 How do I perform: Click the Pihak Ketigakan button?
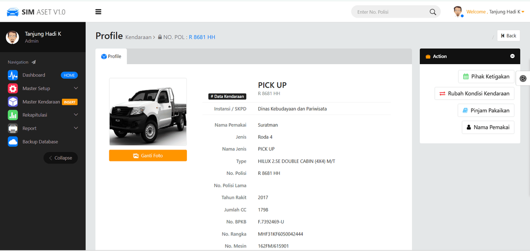coord(486,77)
